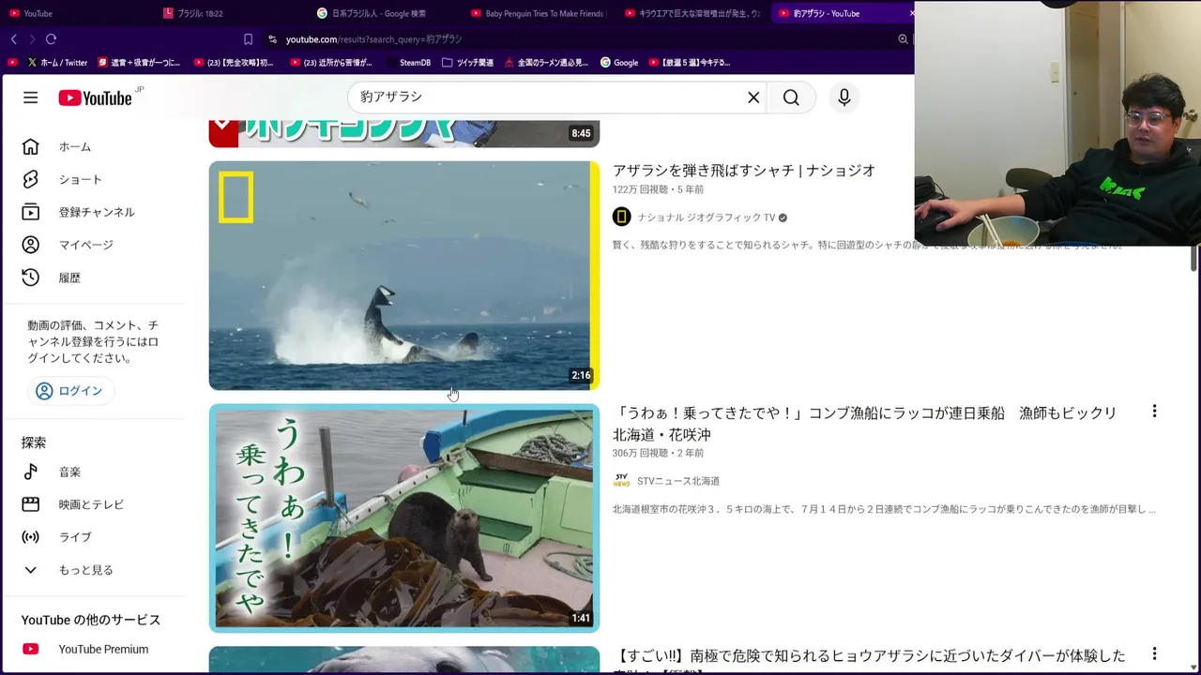Switch to the first YouTube browser tab
Screen dimensions: 1201x675
(75, 13)
